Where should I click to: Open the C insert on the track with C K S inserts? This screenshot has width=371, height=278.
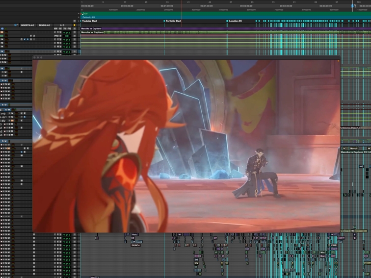point(21,39)
